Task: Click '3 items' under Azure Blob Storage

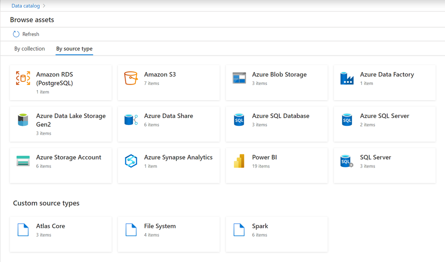Action: tap(259, 83)
